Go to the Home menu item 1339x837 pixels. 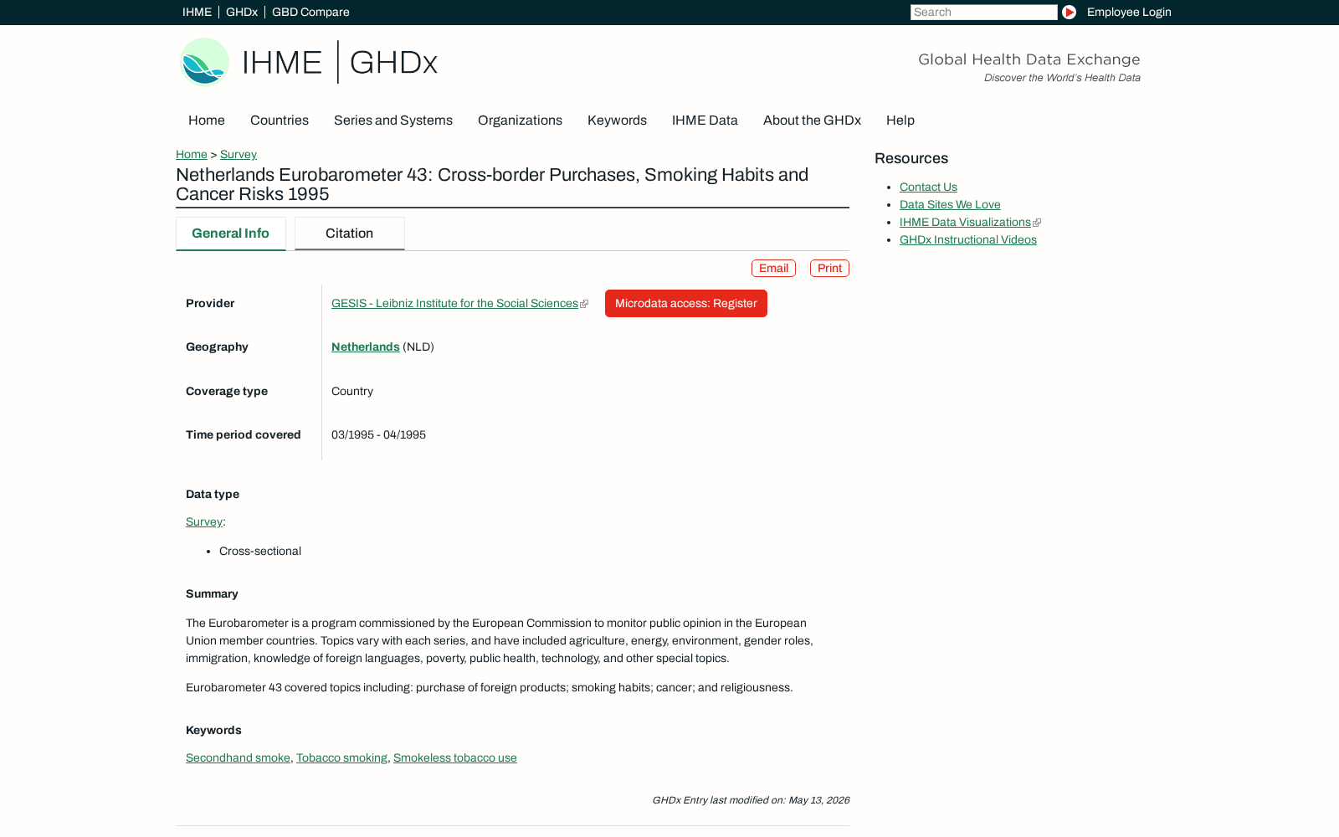click(207, 120)
